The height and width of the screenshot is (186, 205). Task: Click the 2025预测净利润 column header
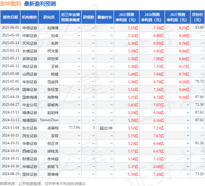coord(126,17)
